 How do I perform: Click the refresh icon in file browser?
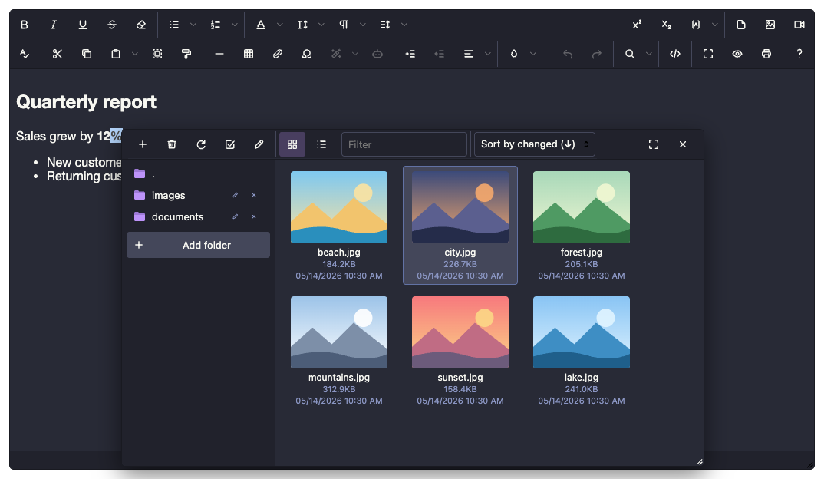pyautogui.click(x=201, y=144)
